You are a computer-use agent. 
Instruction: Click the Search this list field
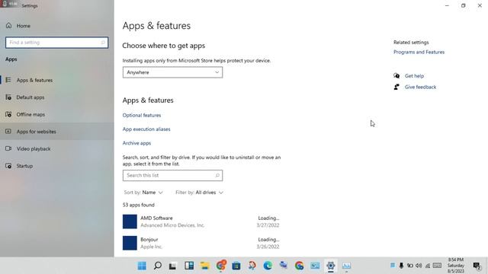172,176
